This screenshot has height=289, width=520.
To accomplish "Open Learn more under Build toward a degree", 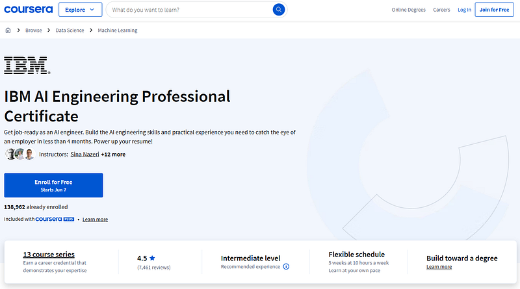I will click(439, 267).
